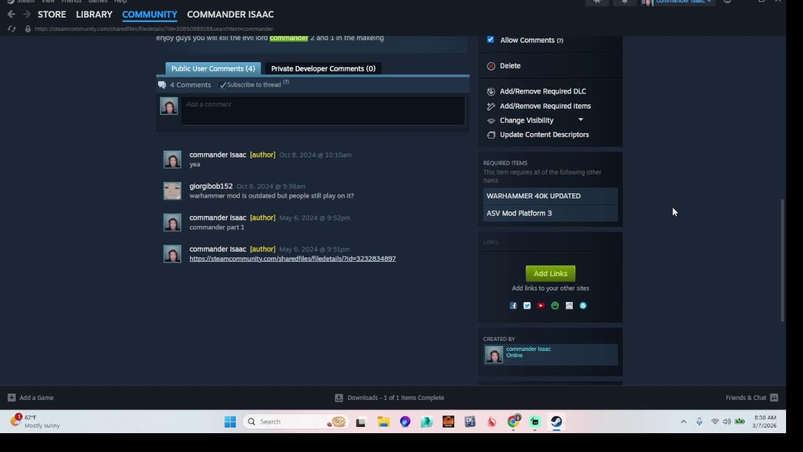Click the Steam icon in taskbar

pos(556,422)
